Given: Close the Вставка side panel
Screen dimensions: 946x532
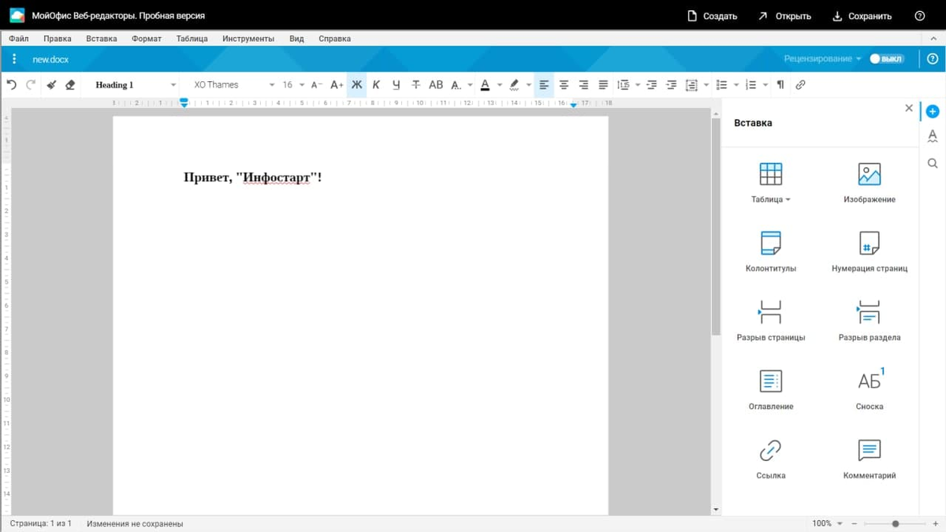Looking at the screenshot, I should [x=909, y=108].
